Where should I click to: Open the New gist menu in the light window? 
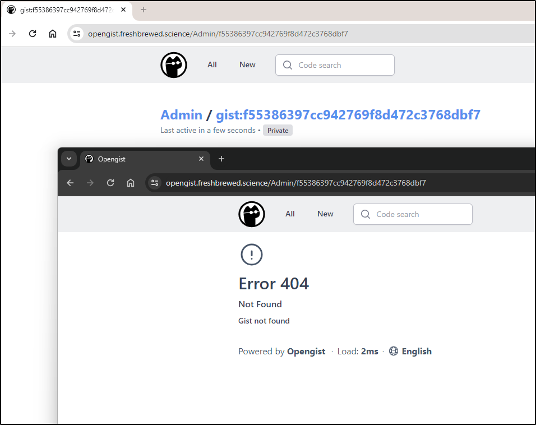click(x=247, y=64)
